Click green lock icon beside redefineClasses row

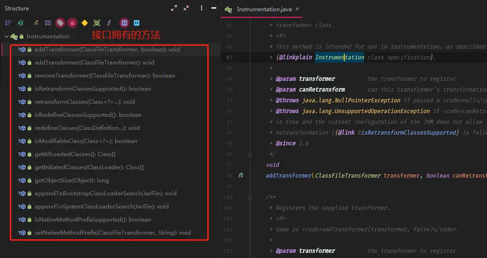[29, 128]
